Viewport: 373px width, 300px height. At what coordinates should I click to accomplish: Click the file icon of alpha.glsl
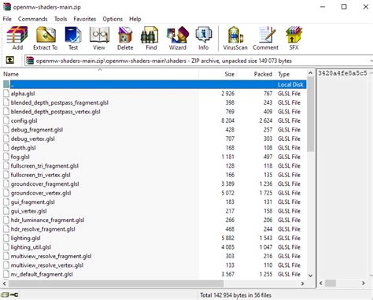point(6,94)
